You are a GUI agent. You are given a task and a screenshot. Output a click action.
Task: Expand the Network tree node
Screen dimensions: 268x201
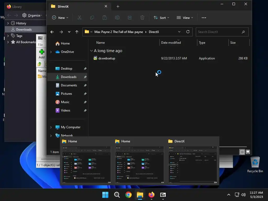point(51,136)
